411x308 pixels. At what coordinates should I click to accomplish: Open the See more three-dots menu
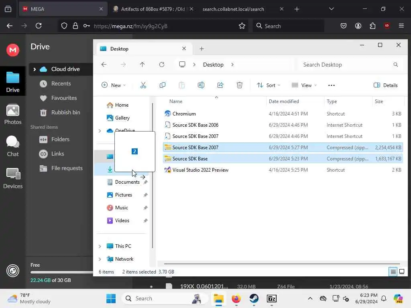[x=331, y=85]
